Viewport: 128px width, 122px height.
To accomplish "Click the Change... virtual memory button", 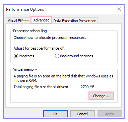I will click(101, 96).
